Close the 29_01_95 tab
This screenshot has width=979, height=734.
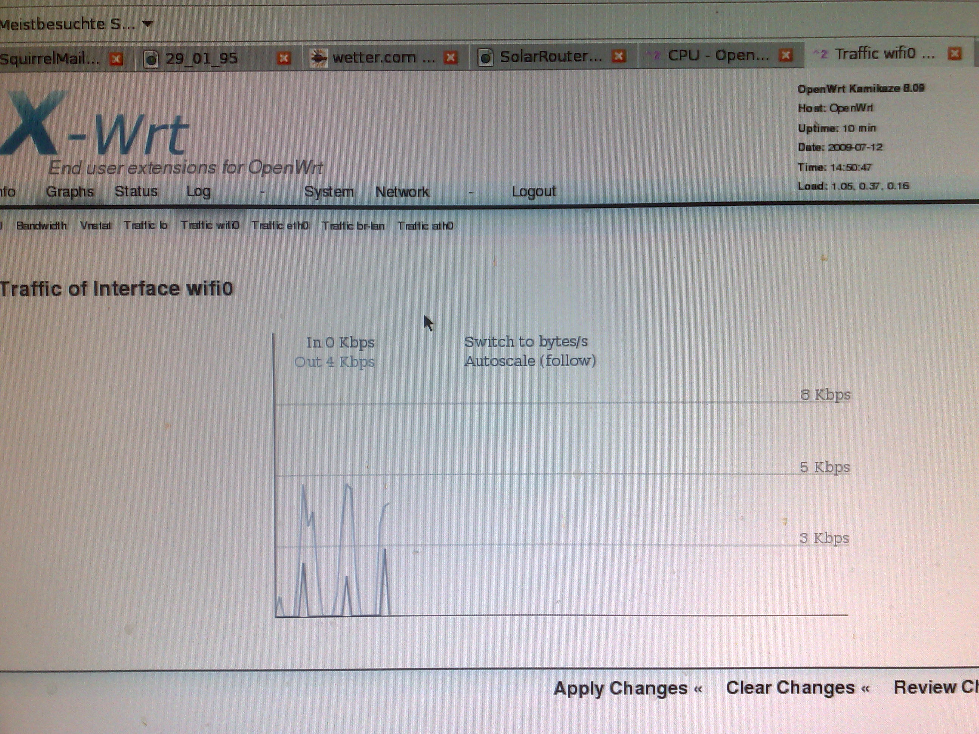click(x=284, y=58)
